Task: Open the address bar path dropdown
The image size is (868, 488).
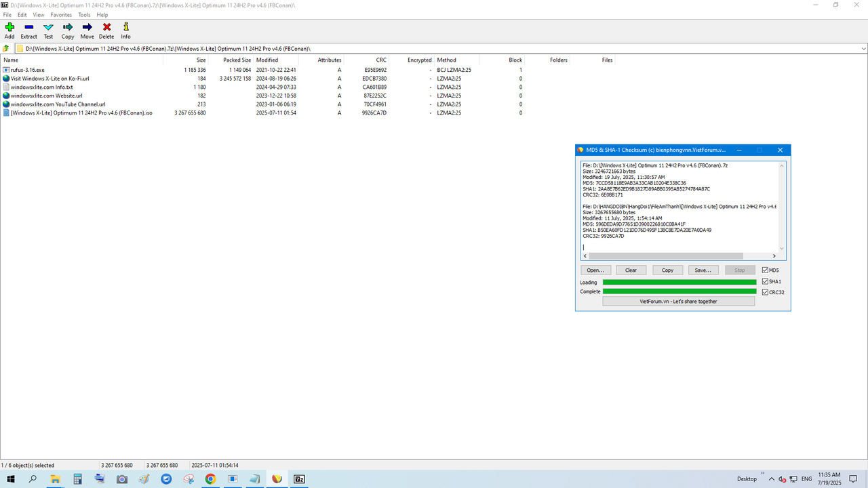Action: [863, 48]
